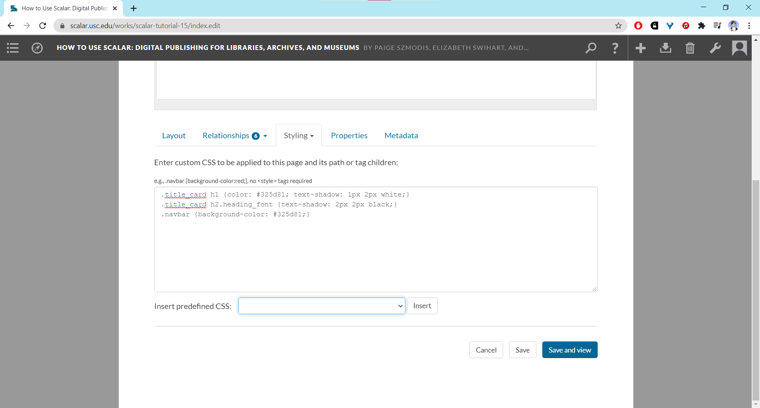The image size is (760, 408).
Task: Click the Cancel button
Action: point(486,350)
